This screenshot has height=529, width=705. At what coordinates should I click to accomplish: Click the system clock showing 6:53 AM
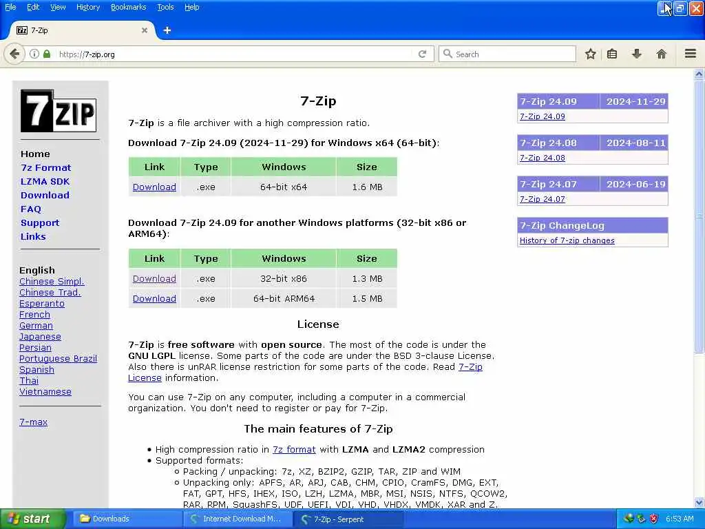[680, 519]
